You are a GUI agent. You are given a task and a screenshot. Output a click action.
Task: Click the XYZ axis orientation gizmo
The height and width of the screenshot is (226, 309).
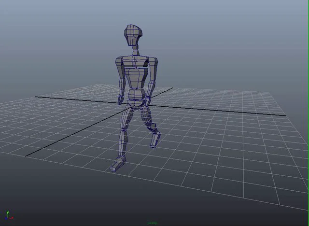(9, 215)
